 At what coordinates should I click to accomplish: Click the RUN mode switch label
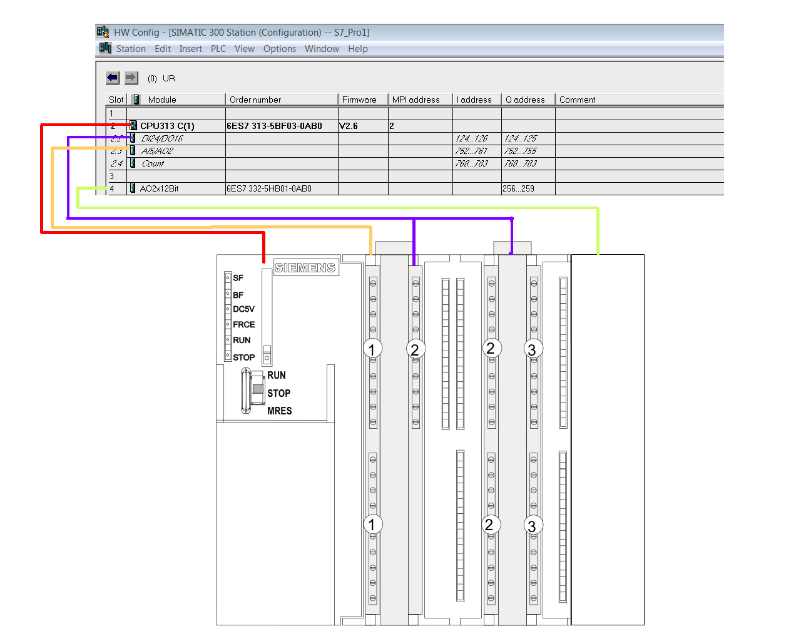(277, 375)
